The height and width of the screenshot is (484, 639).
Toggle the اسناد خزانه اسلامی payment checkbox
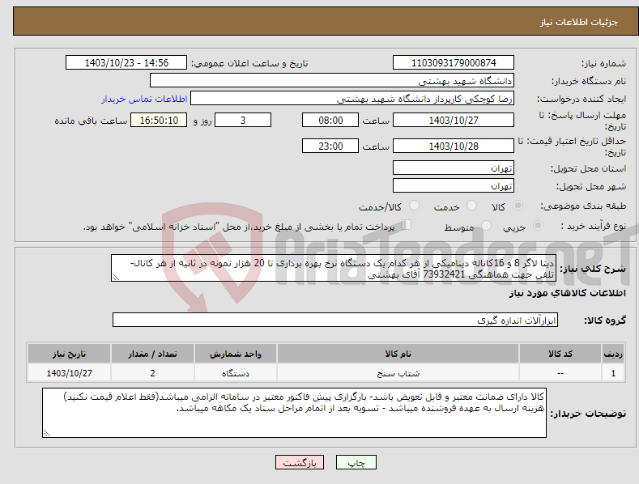[406, 225]
